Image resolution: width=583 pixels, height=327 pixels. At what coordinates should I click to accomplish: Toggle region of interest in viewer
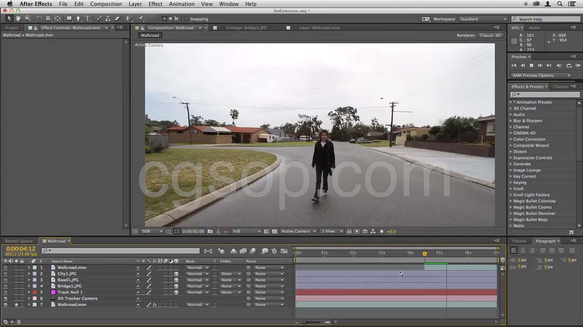(x=267, y=232)
